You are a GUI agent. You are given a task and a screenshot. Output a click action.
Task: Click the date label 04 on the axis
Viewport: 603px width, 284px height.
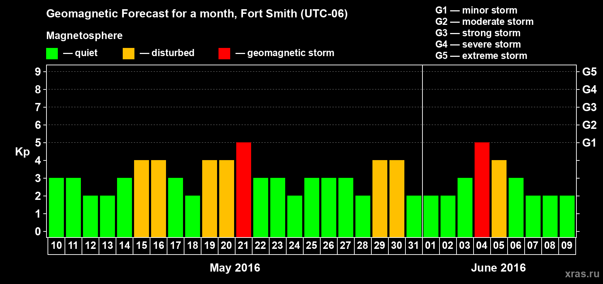point(482,246)
